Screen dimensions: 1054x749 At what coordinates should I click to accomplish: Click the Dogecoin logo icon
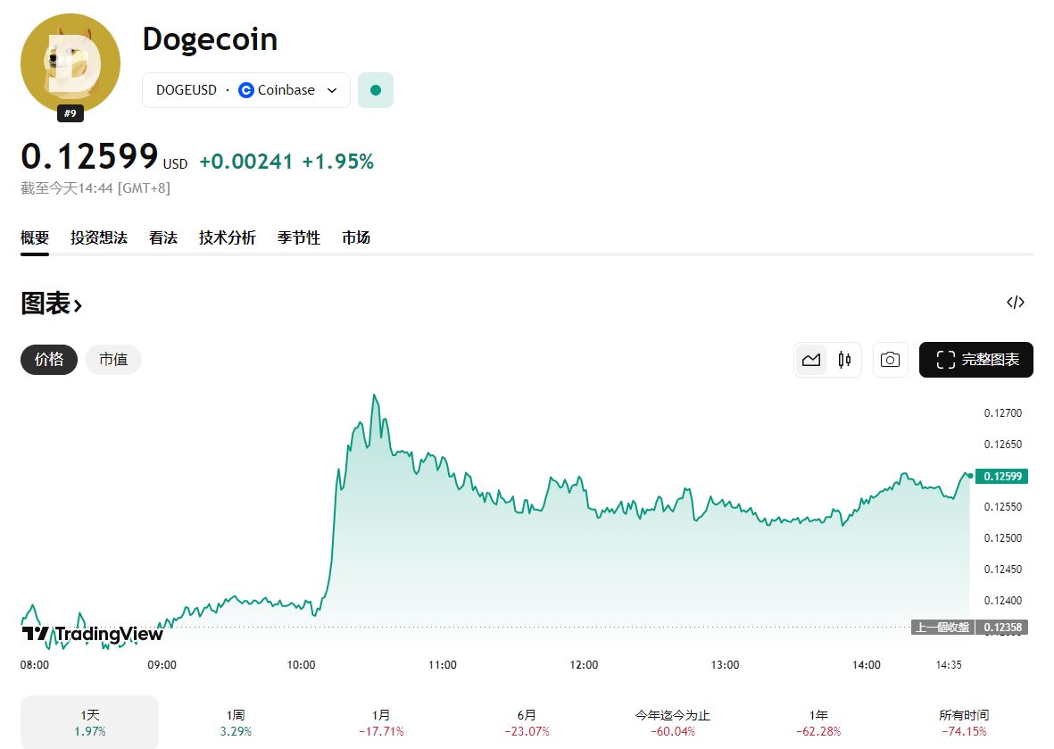(x=70, y=62)
